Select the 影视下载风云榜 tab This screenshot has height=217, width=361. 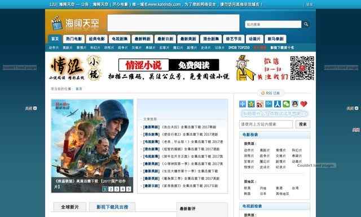(x=112, y=207)
